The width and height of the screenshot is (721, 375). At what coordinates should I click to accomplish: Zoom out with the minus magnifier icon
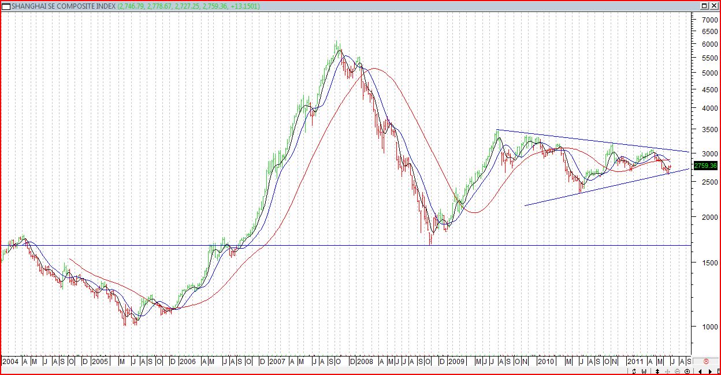[x=677, y=371]
